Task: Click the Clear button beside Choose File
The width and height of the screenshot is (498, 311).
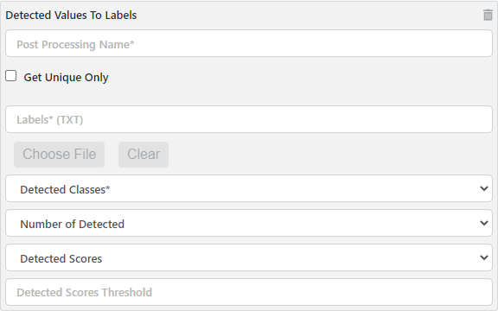Action: [144, 155]
